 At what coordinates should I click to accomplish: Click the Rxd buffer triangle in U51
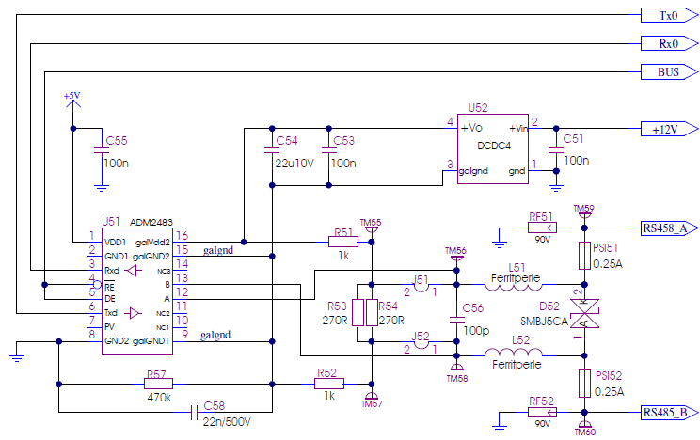133,271
